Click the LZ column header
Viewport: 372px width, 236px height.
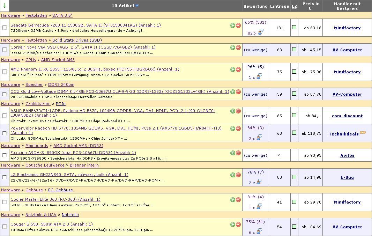click(x=294, y=6)
